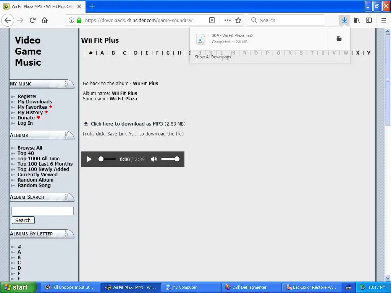
Task: Switch to My Computer taskbar window
Action: click(x=191, y=288)
